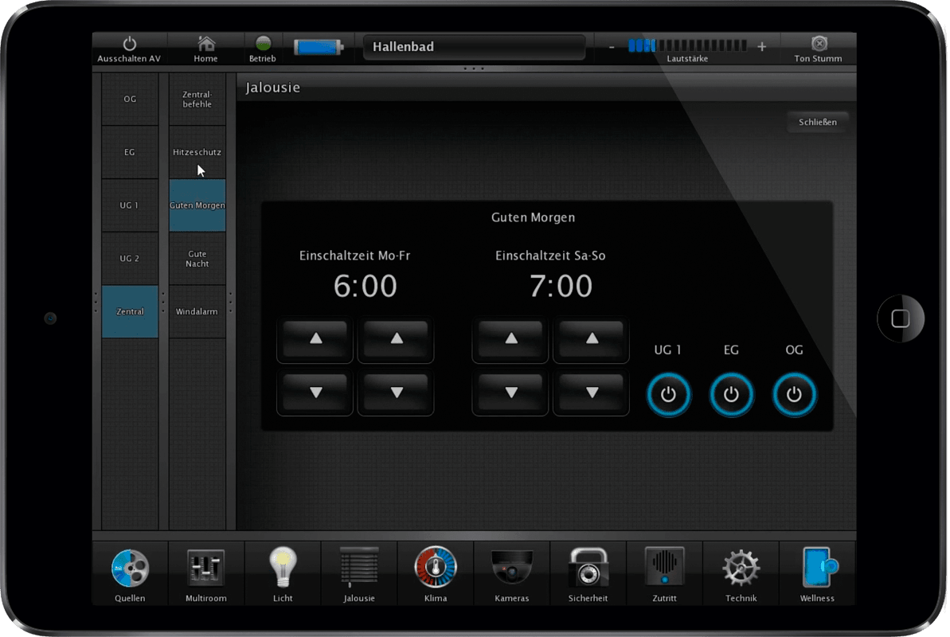Select the Gute Nacht menu item
950x637 pixels.
197,259
